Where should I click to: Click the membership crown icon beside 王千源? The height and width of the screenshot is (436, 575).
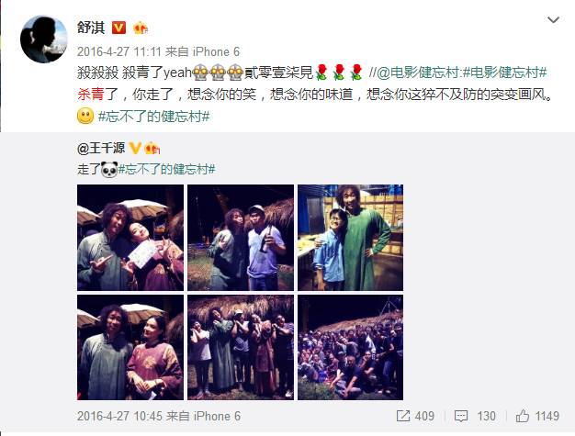point(152,148)
